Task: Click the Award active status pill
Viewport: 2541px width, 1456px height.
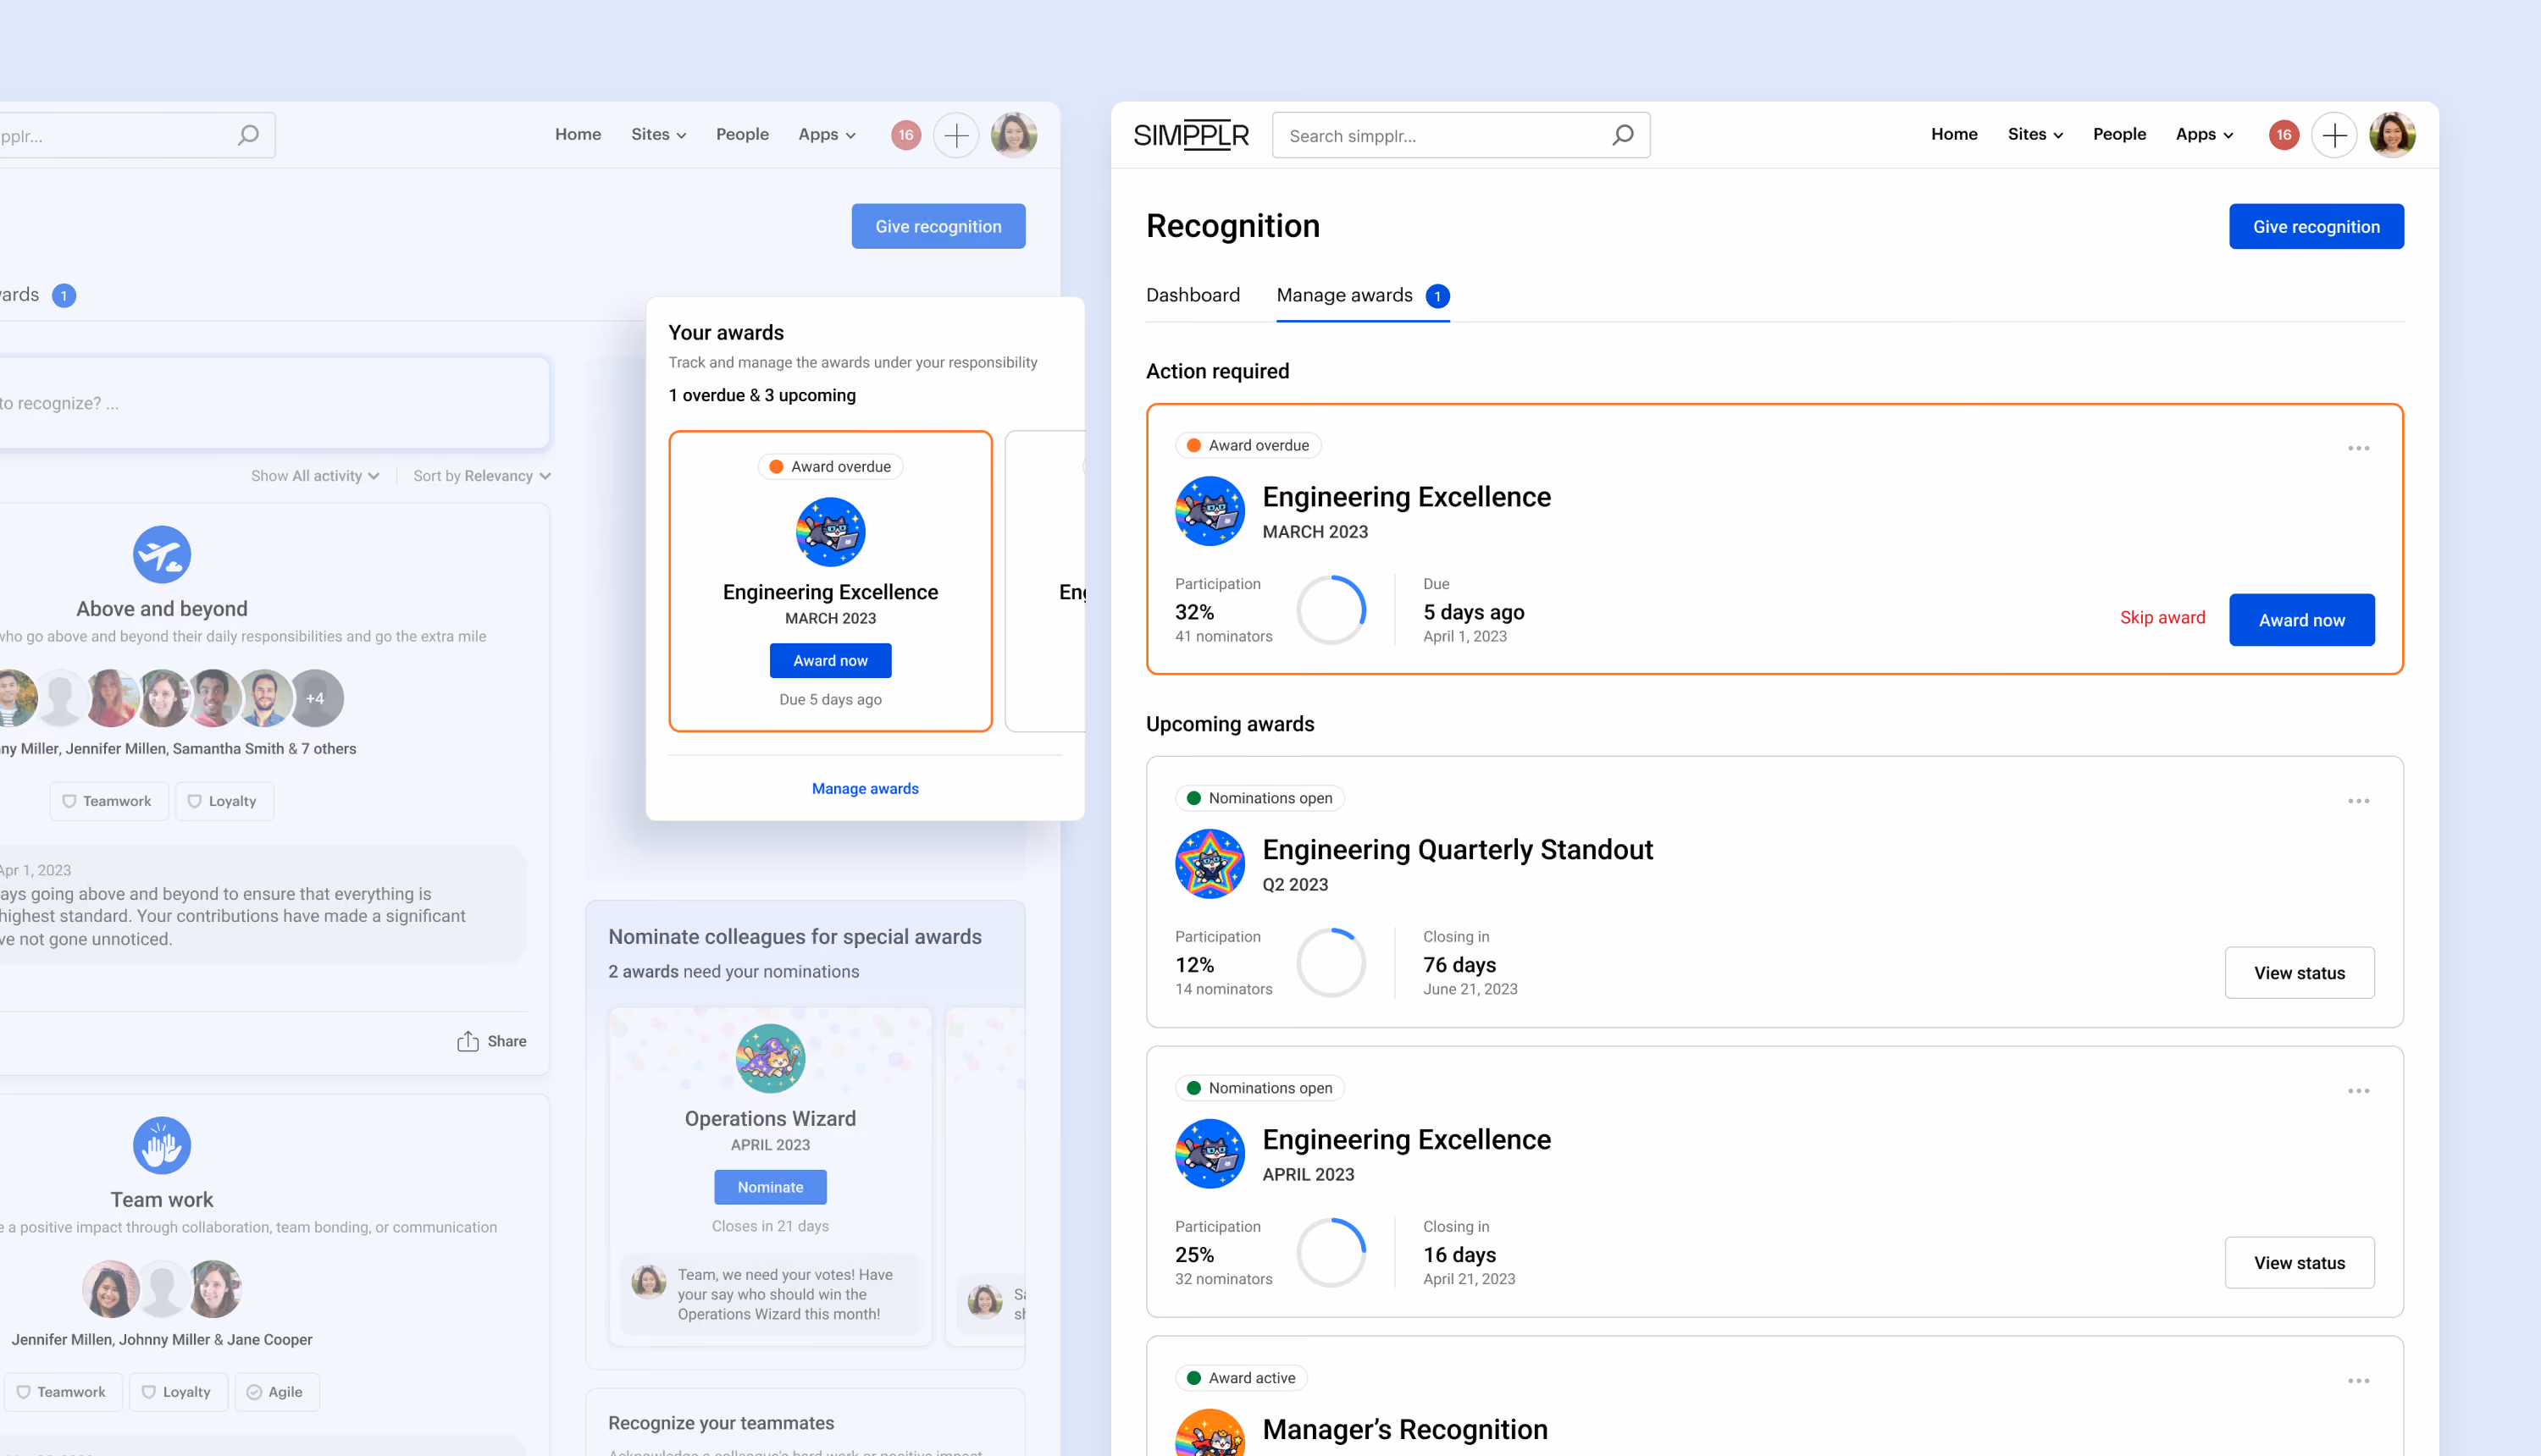Action: pyautogui.click(x=1241, y=1379)
